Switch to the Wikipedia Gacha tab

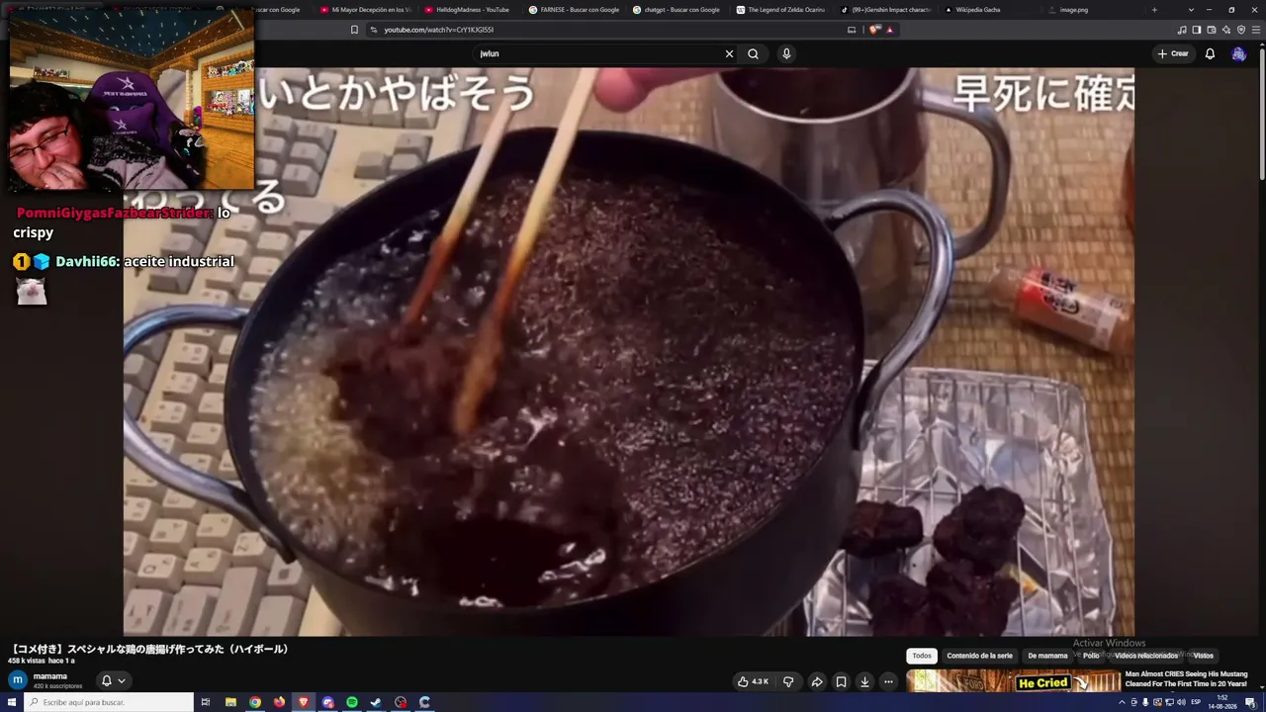coord(990,10)
